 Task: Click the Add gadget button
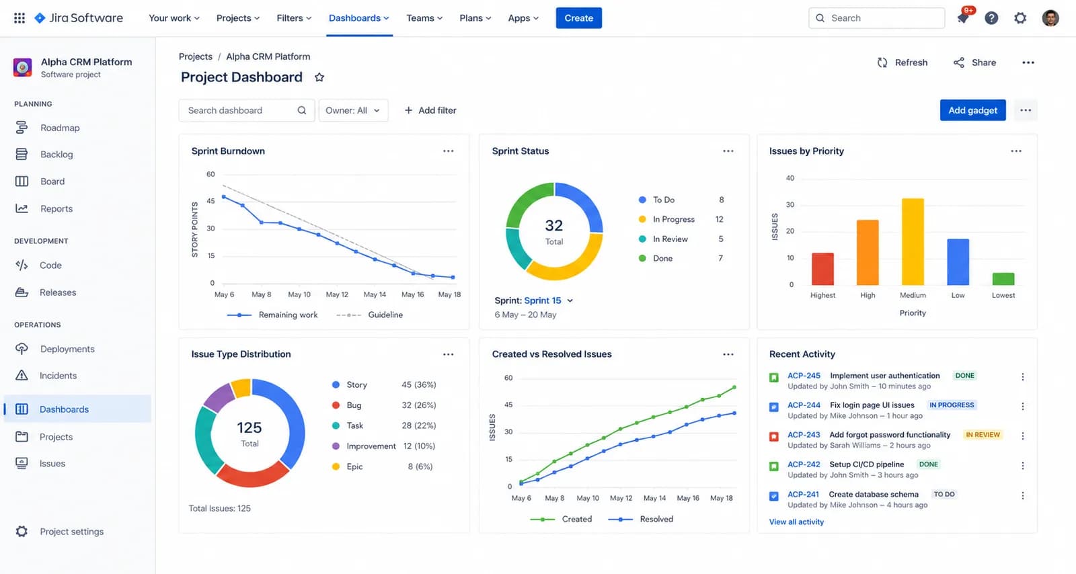pos(973,110)
